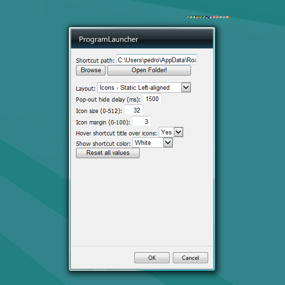Viewport: 285px width, 285px height.
Task: Click the Open Folder! button
Action: [x=149, y=70]
